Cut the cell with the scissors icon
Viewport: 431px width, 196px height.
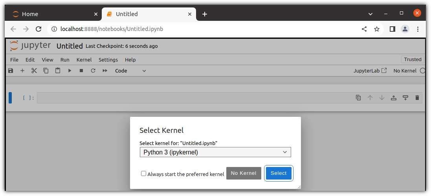pos(34,71)
